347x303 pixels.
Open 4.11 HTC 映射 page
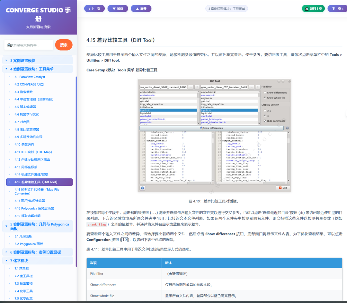click(x=33, y=152)
